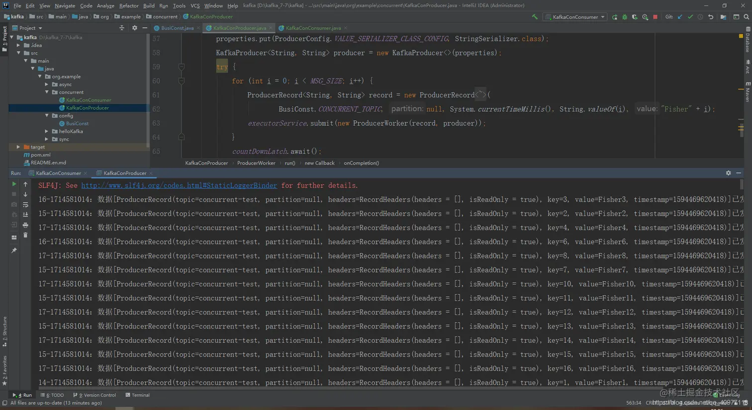Open Run panel settings gear icon
The image size is (752, 410).
click(x=728, y=173)
